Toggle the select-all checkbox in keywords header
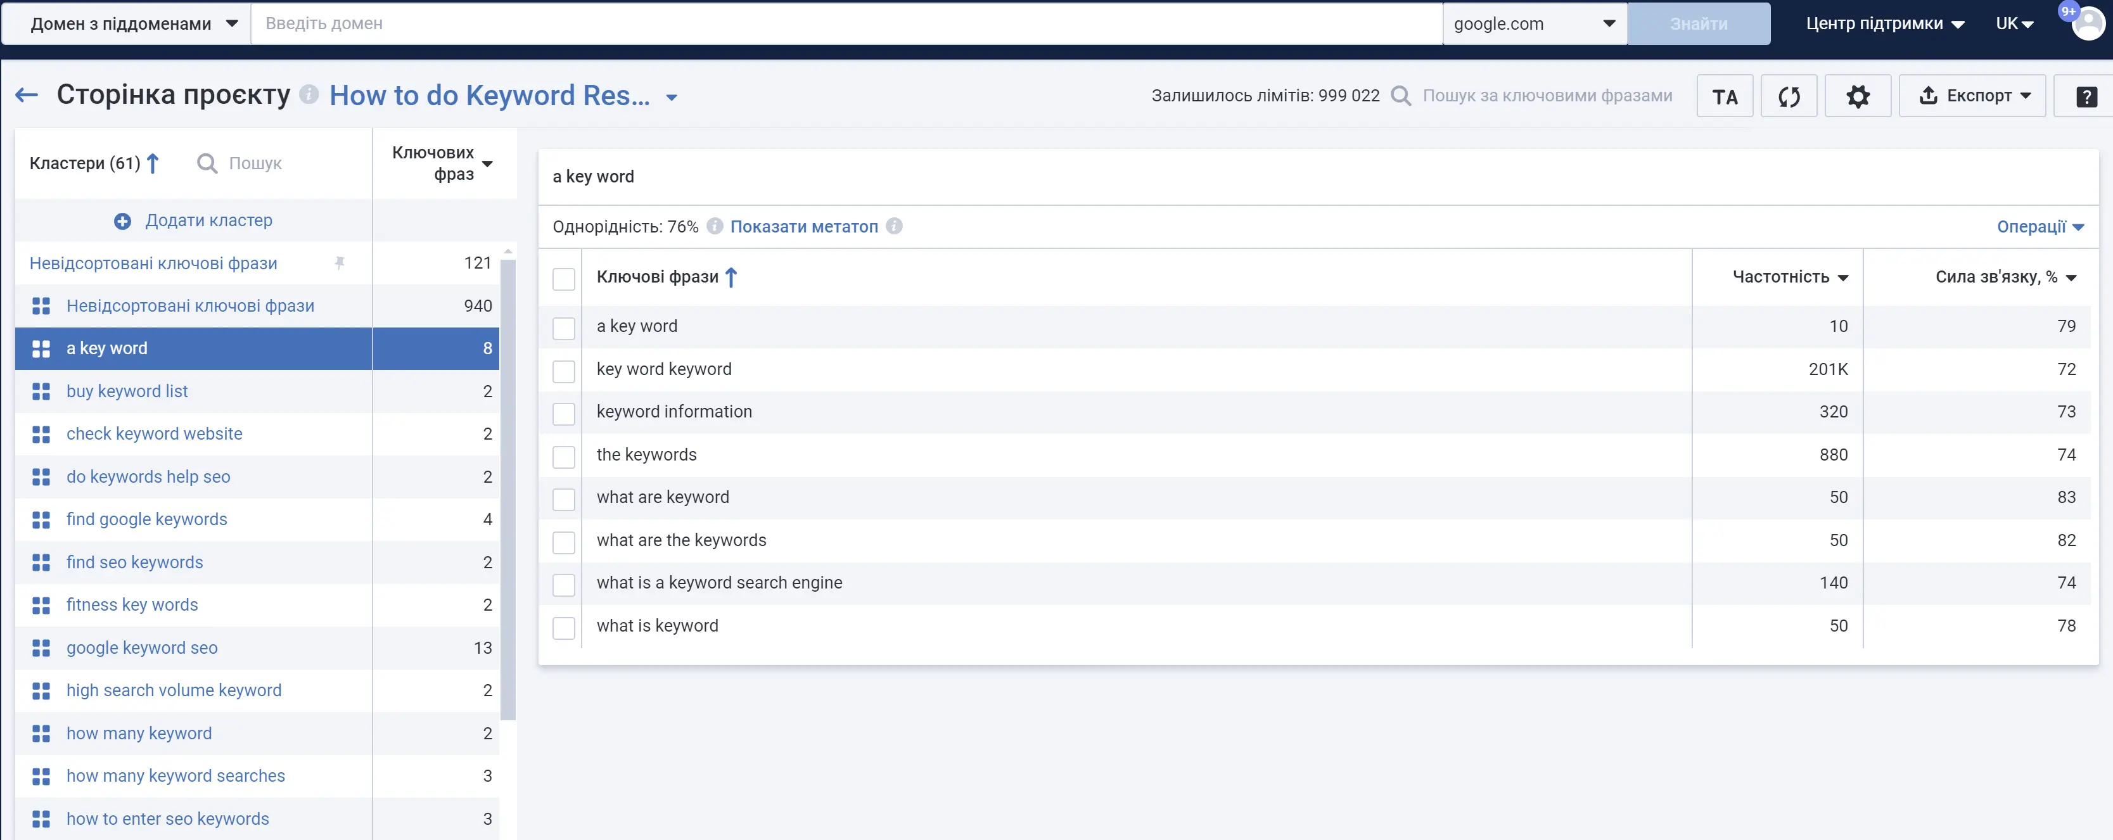The image size is (2113, 840). [563, 279]
